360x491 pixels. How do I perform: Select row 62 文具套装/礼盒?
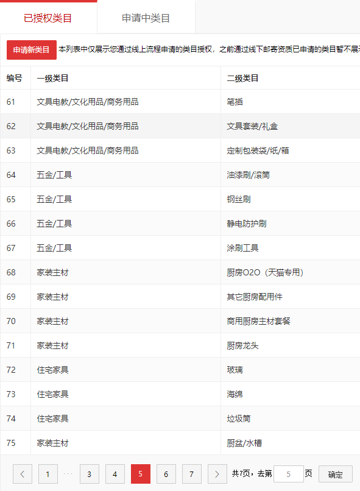pyautogui.click(x=180, y=126)
